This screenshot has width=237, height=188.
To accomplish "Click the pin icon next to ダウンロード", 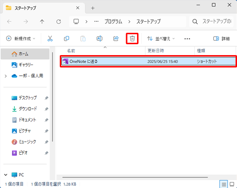I will pyautogui.click(x=46, y=109).
